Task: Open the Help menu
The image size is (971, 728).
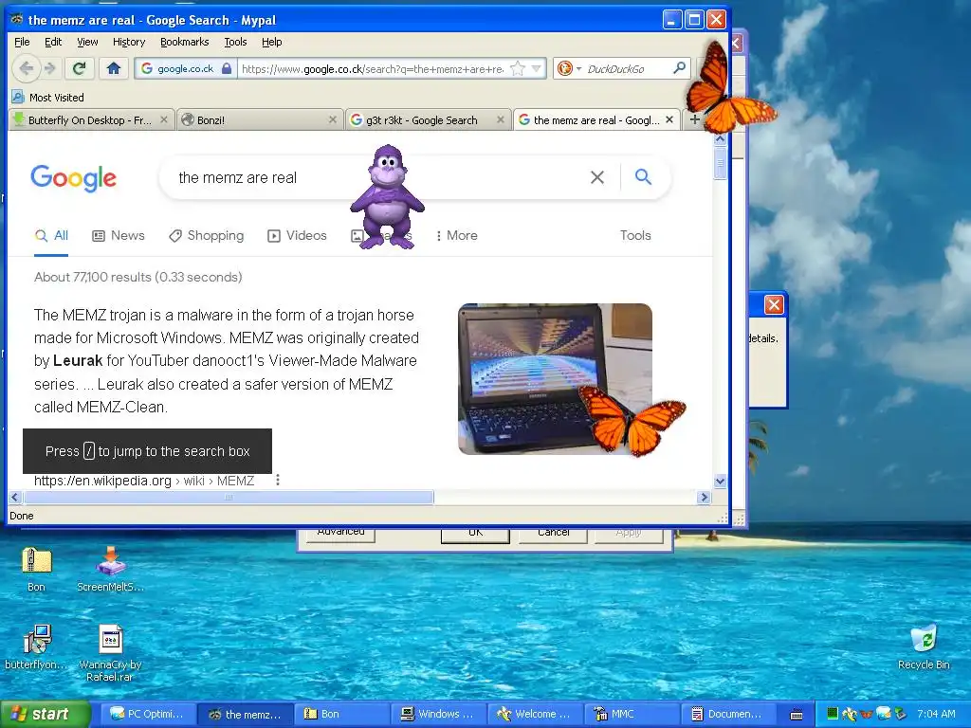Action: click(272, 42)
